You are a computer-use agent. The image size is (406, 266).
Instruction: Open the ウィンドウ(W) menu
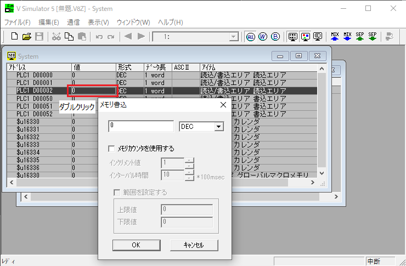(x=133, y=22)
